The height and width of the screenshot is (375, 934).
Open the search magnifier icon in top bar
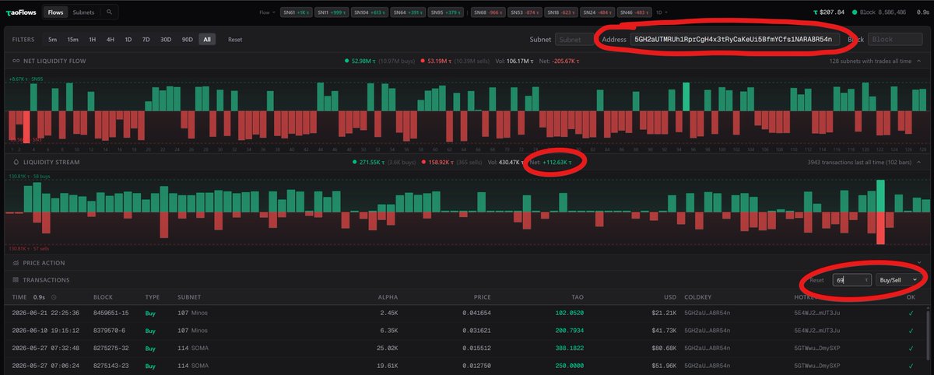click(110, 12)
